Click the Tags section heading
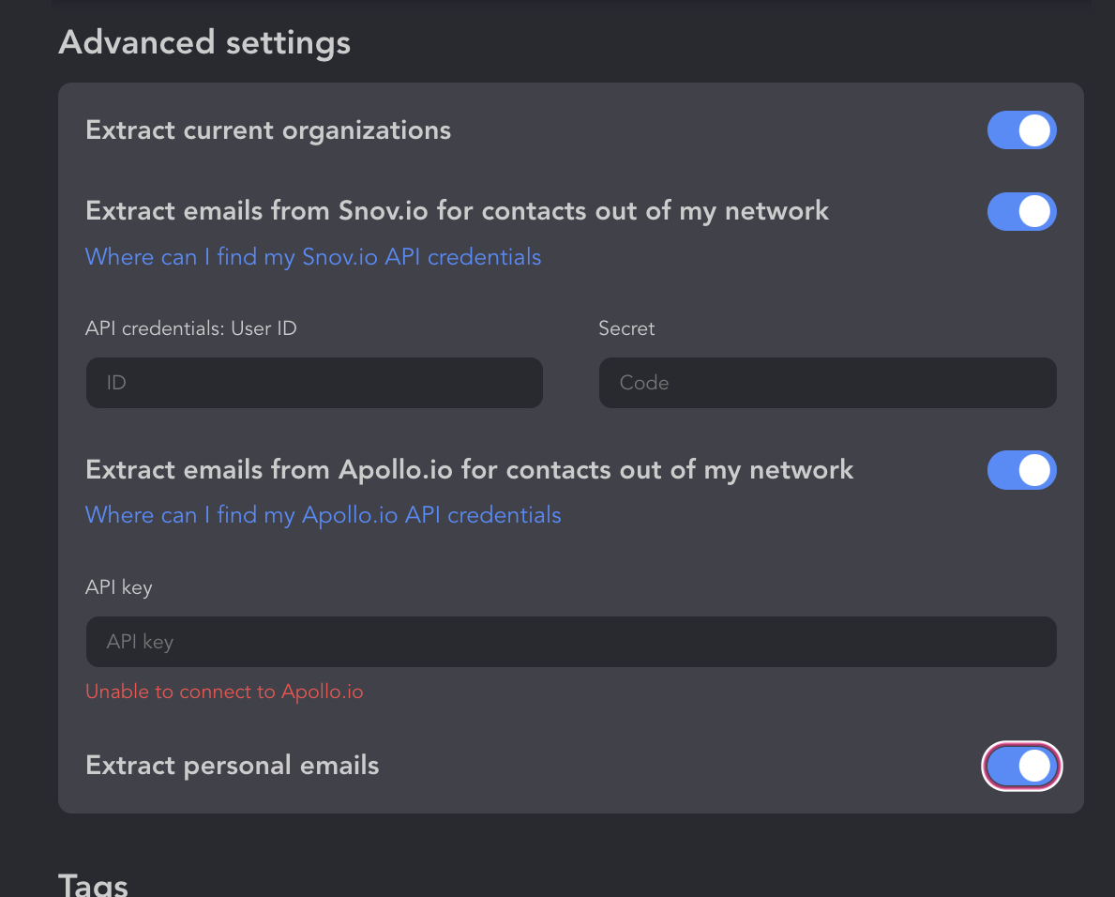This screenshot has width=1115, height=897. coord(93,884)
